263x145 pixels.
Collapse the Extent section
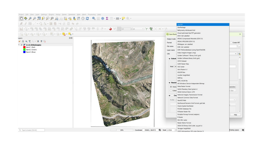coord(169,59)
